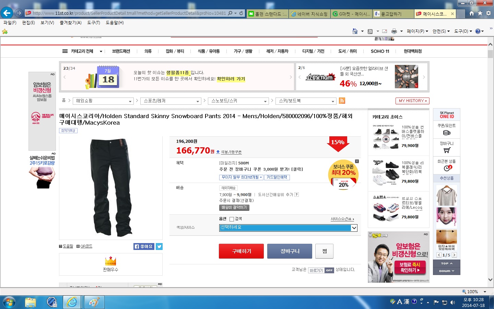
Task: Click the Facebook 좋아요 like button
Action: (x=143, y=247)
